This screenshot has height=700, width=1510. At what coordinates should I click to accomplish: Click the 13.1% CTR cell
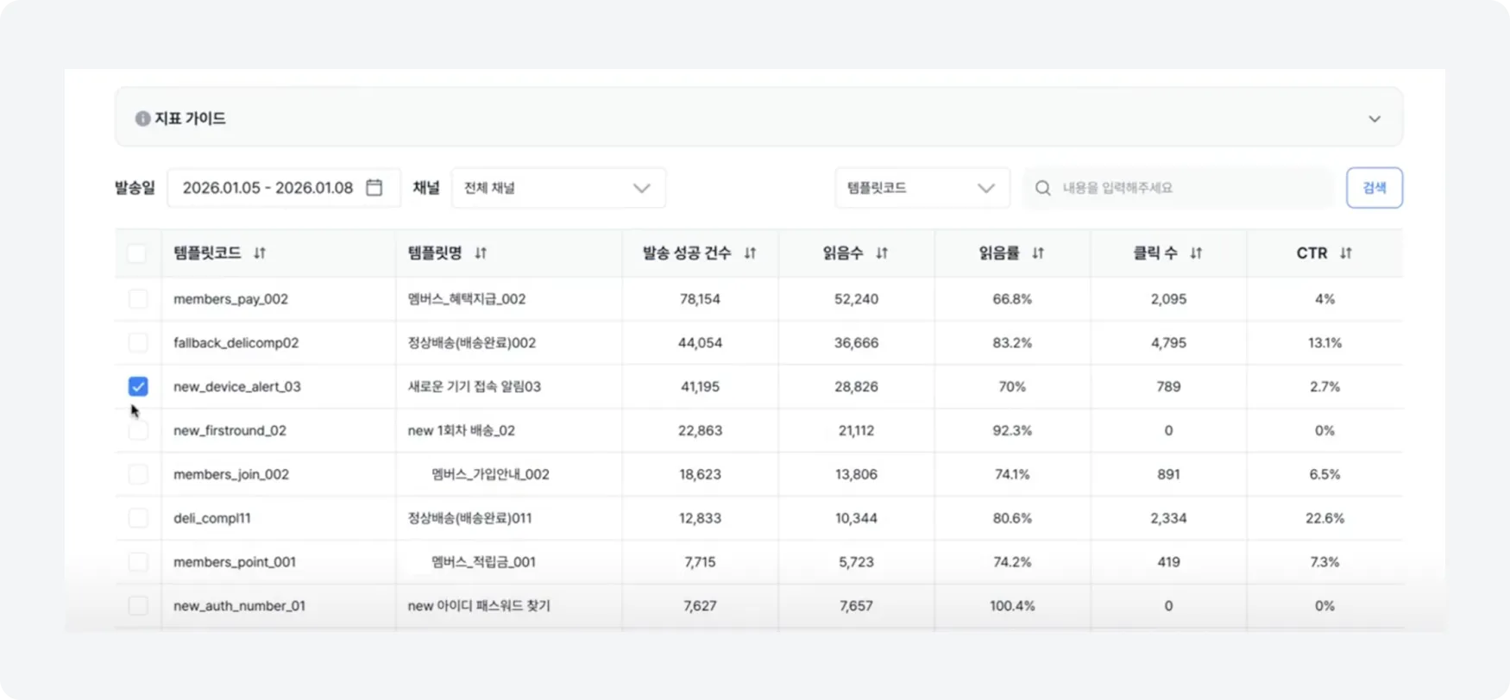click(1324, 342)
